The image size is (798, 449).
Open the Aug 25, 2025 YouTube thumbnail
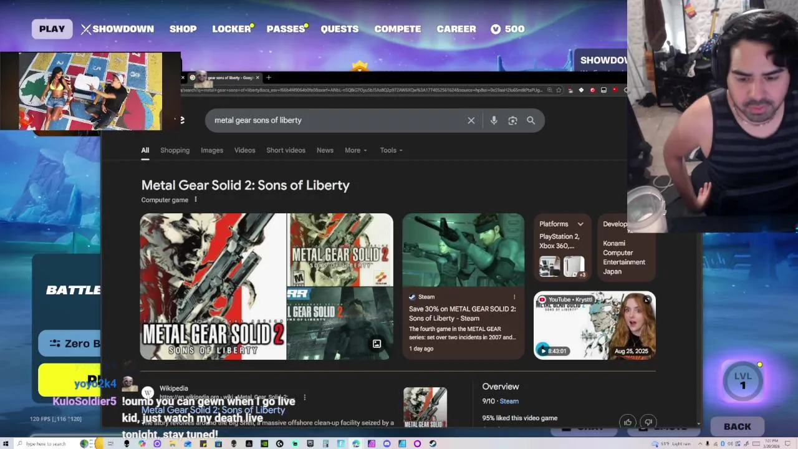click(595, 325)
